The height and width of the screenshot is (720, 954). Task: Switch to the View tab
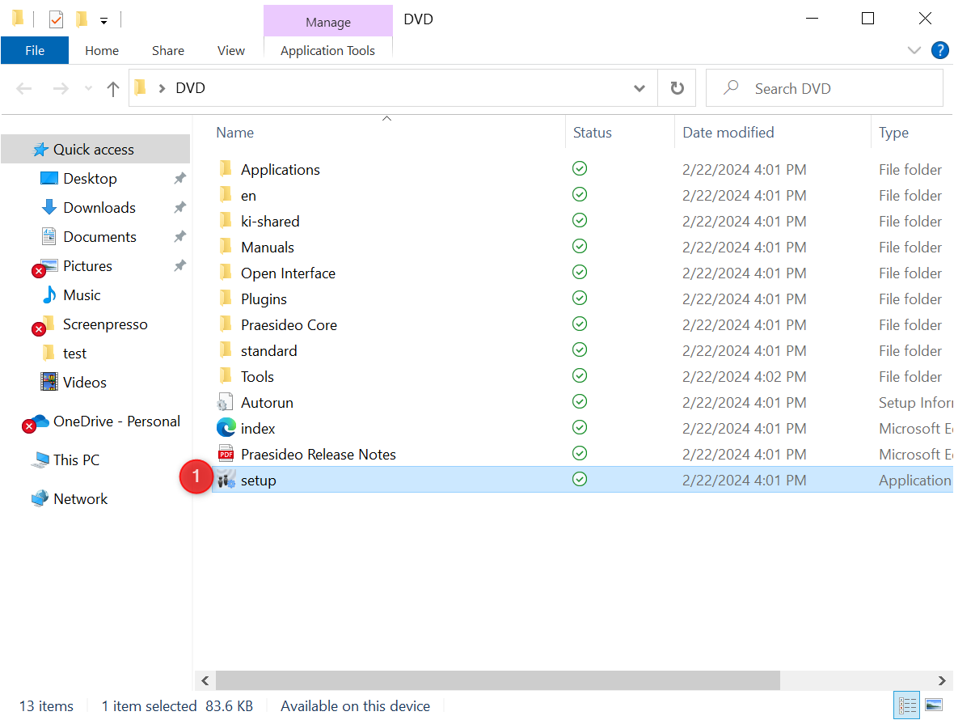(x=230, y=50)
